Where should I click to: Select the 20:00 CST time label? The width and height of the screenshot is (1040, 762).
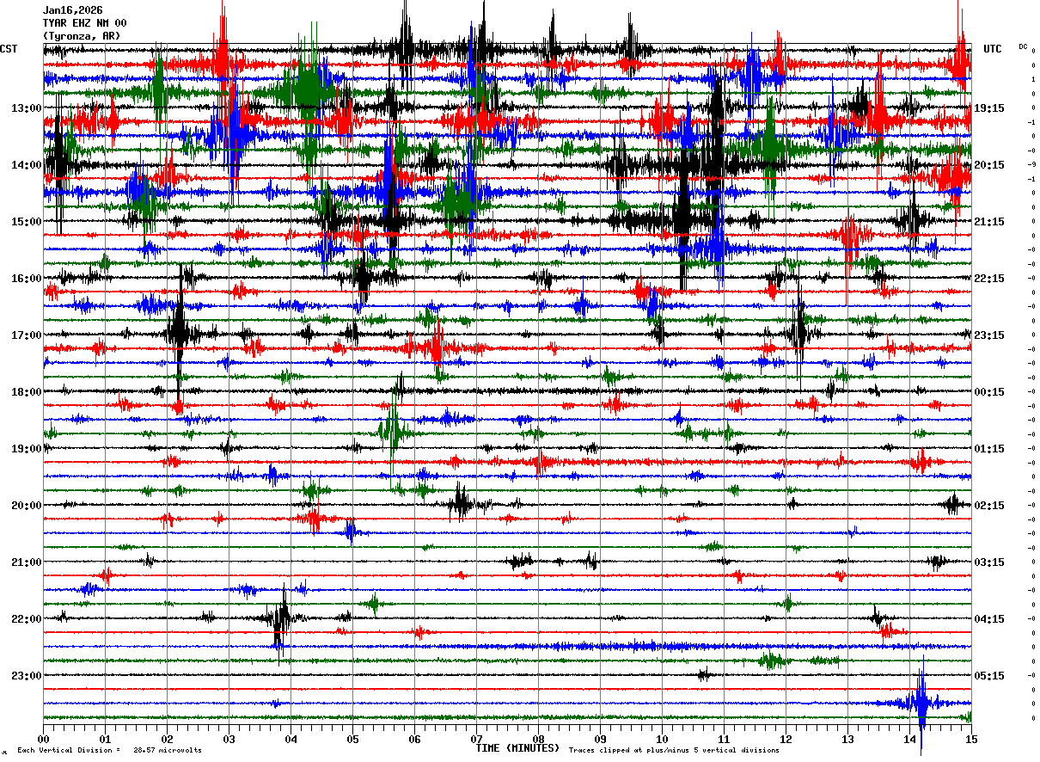27,506
